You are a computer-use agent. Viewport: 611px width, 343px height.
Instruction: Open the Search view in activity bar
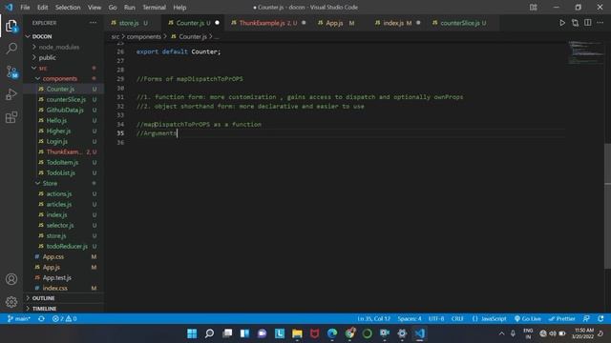[x=11, y=49]
